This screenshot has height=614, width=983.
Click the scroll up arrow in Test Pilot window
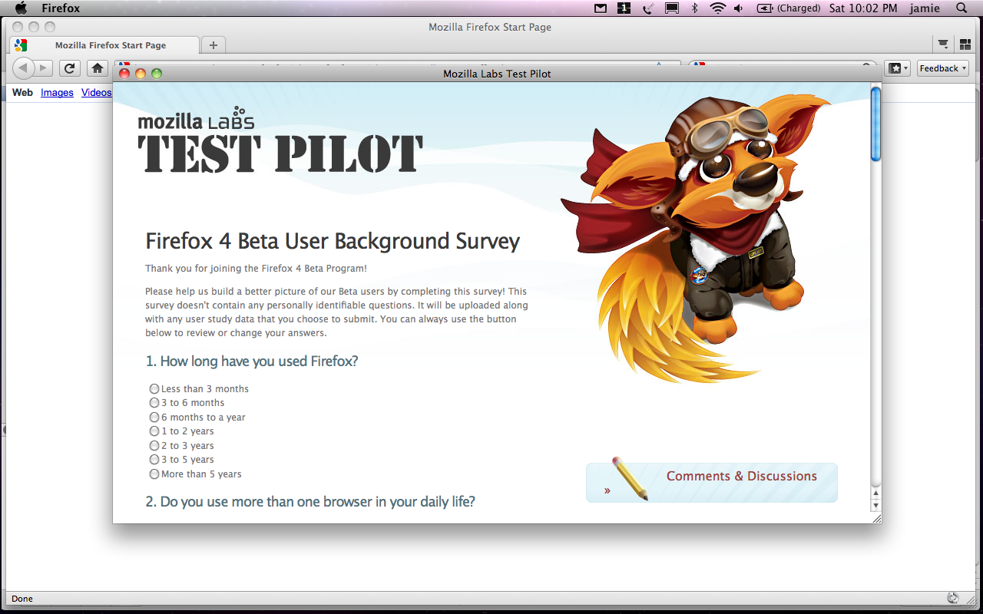coord(875,493)
